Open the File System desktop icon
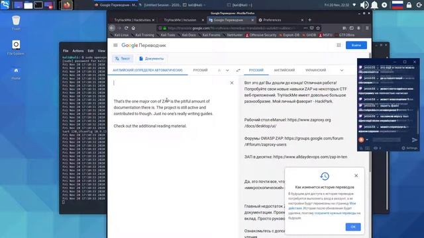424x238 pixels. tap(16, 48)
